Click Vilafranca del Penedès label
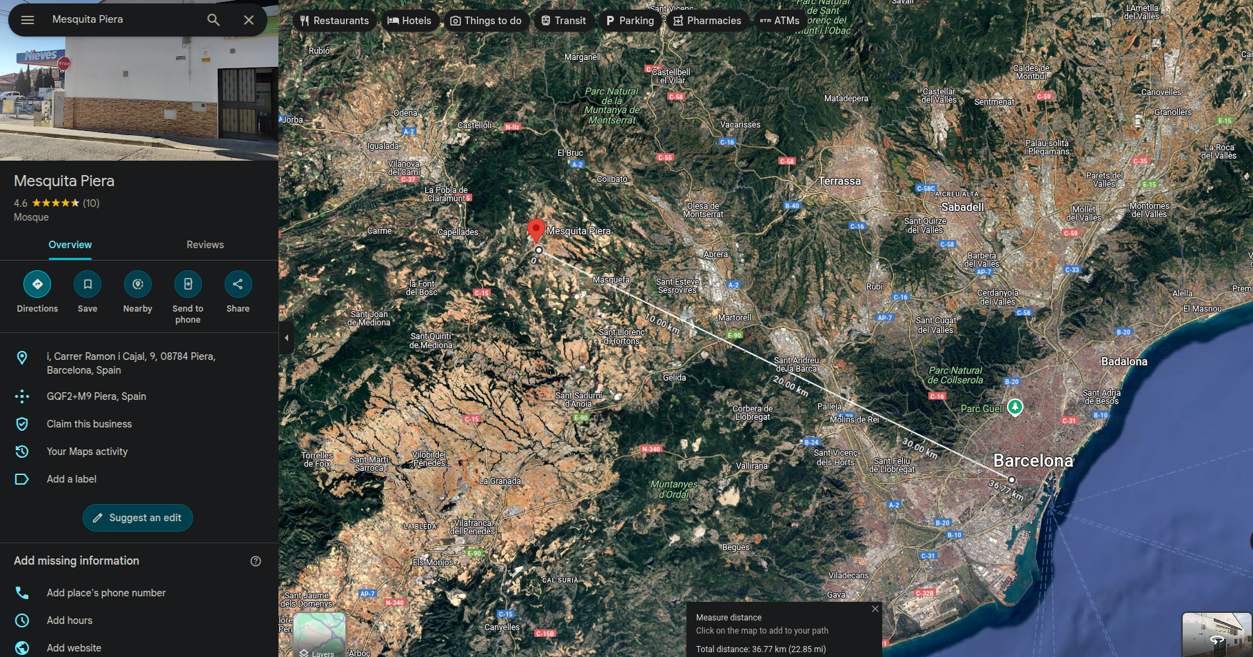 click(x=473, y=527)
